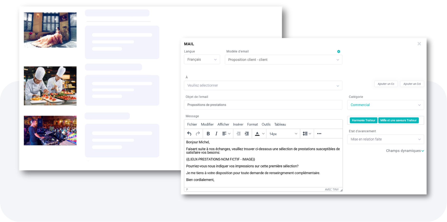This screenshot has height=222, width=447.
Task: Undo the last edit in message editor
Action: tap(189, 134)
